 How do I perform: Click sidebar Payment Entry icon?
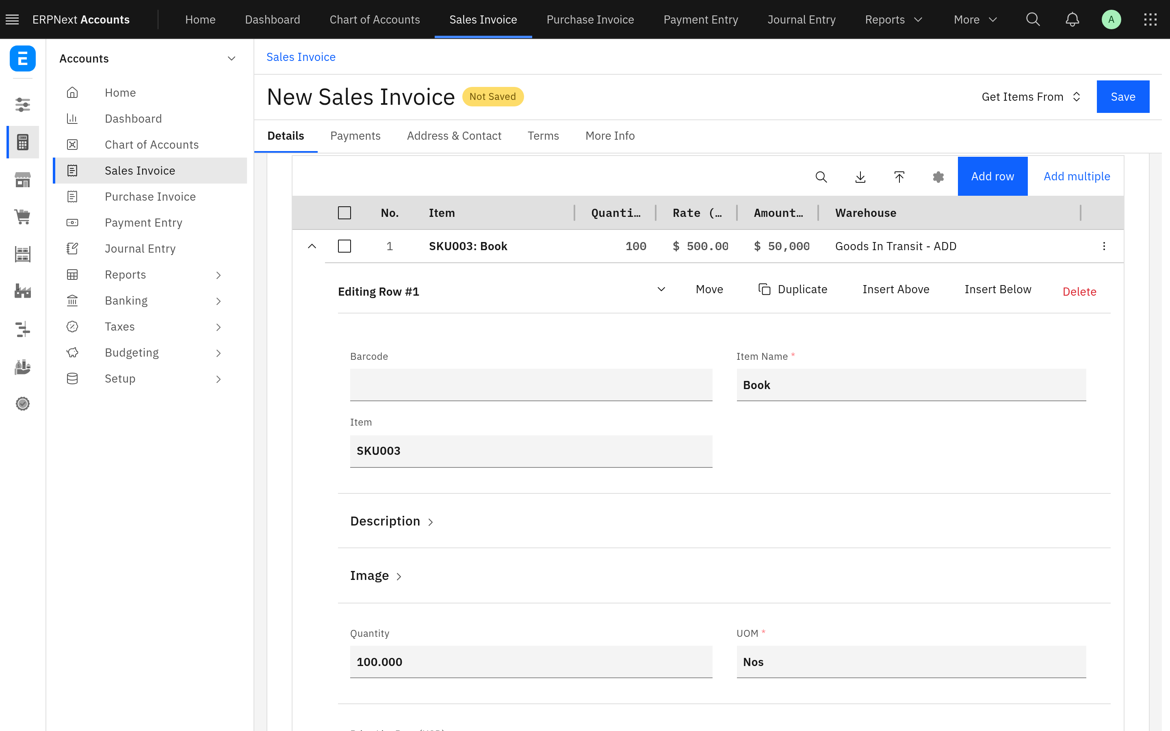coord(73,223)
